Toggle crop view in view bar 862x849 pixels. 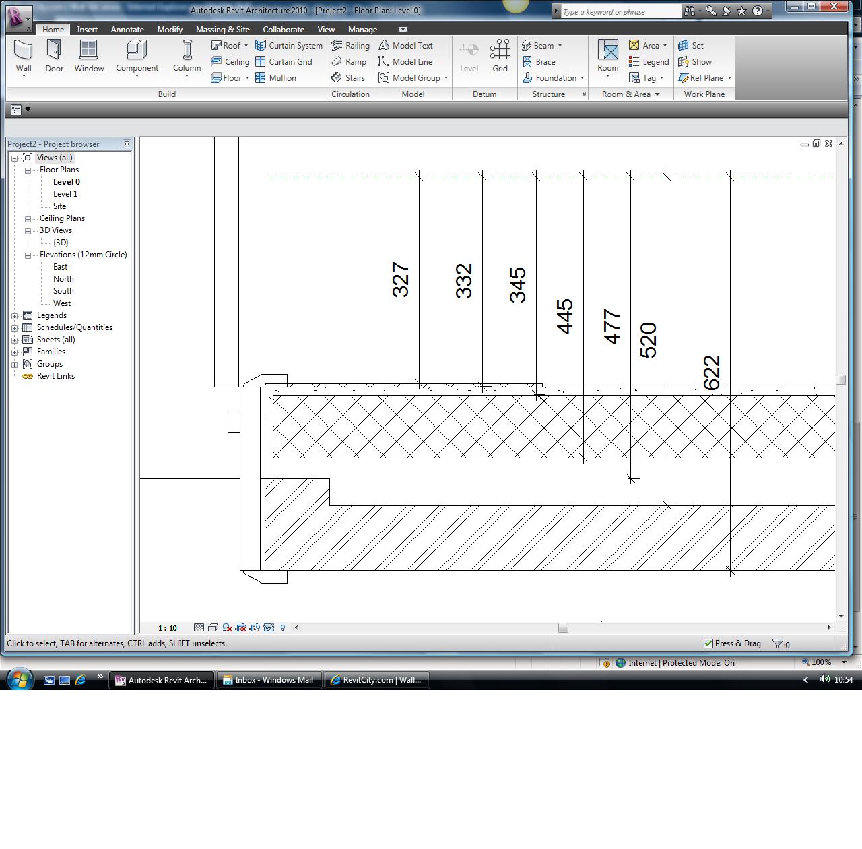point(240,627)
